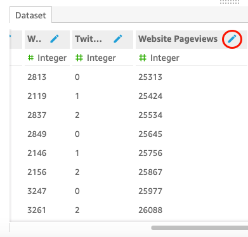Click the drag handle dots above the dataset
Image resolution: width=248 pixels, height=237 pixels.
230,2
